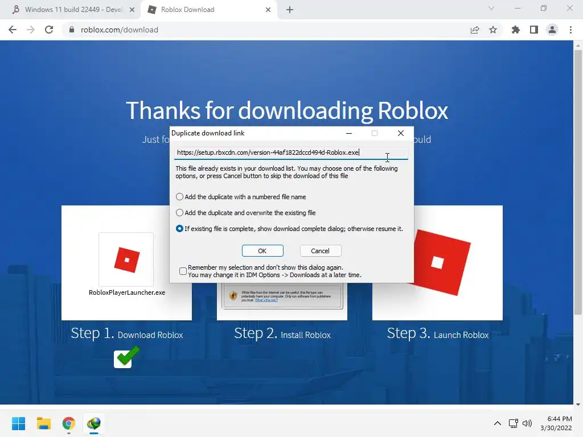Click the network tray icon
This screenshot has width=583, height=437.
514,423
